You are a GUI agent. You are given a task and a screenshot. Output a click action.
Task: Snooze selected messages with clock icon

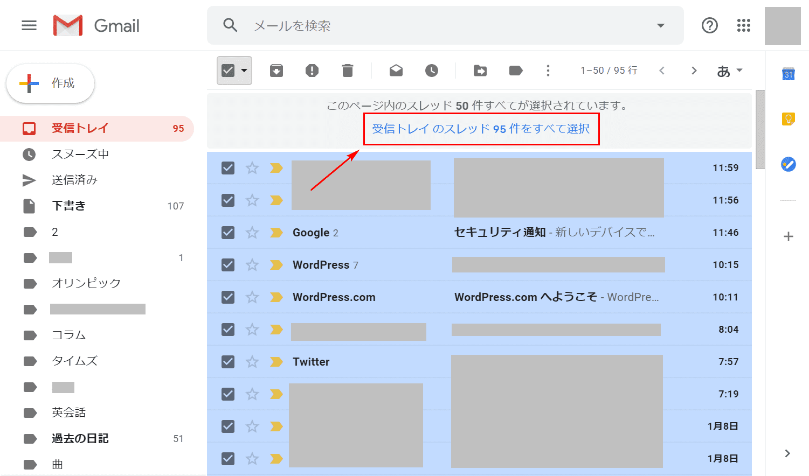(x=432, y=71)
